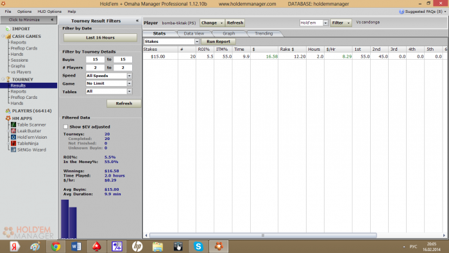Screen dimensions: 449x253
Task: Open the Change player dropdown
Action: click(x=212, y=22)
